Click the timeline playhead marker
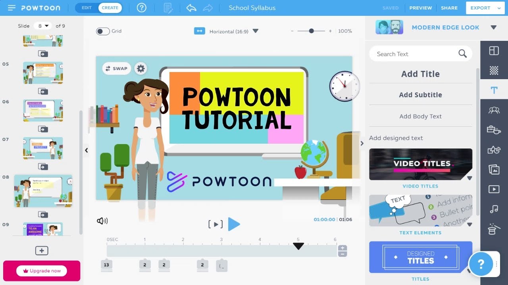The height and width of the screenshot is (285, 508). [x=298, y=246]
